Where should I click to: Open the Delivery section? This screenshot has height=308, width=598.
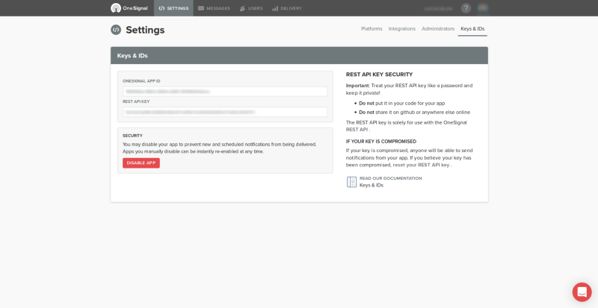pyautogui.click(x=286, y=8)
